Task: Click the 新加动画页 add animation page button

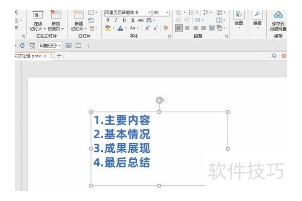Action: click(x=56, y=21)
